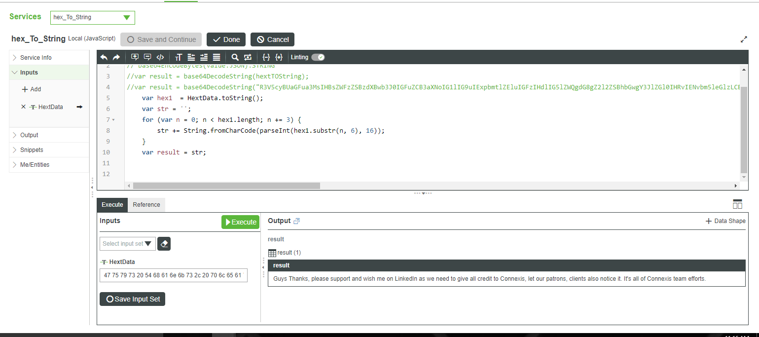Viewport: 759px width, 337px height.
Task: Open search with the magnifier icon
Action: tap(235, 57)
